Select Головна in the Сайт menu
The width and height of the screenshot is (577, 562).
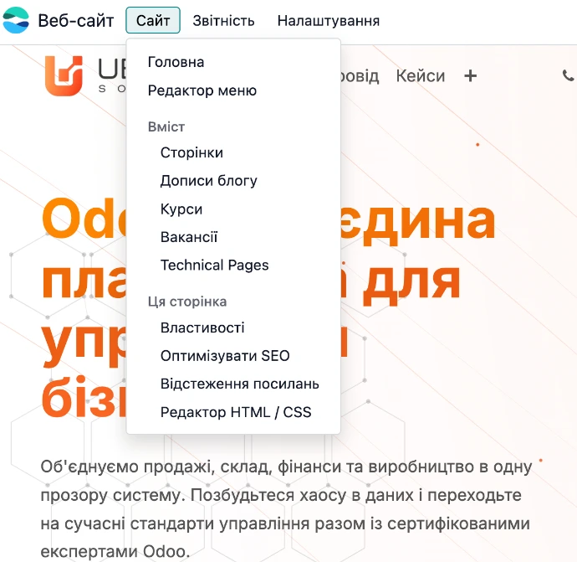tap(233, 62)
